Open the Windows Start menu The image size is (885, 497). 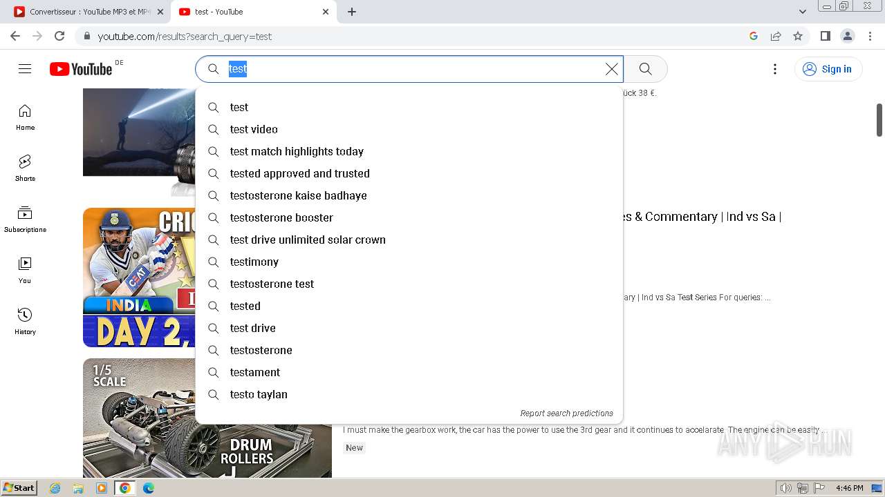(19, 487)
